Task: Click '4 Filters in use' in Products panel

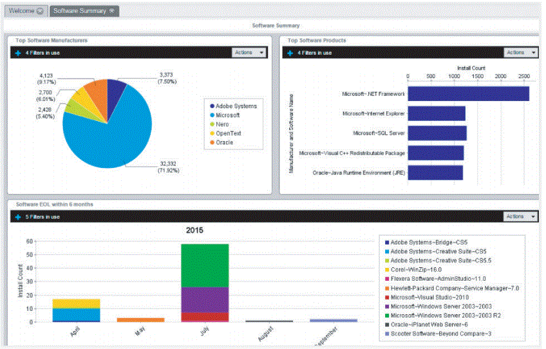Action: (x=314, y=53)
